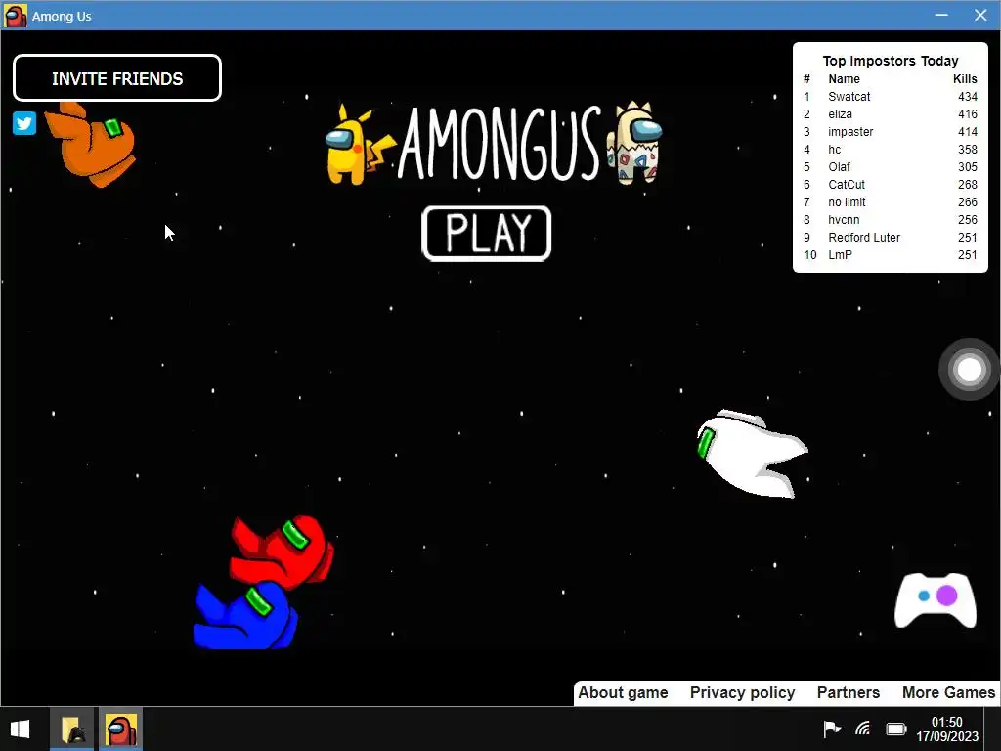The width and height of the screenshot is (1001, 751).
Task: Click the floating white crewmate
Action: (x=752, y=454)
